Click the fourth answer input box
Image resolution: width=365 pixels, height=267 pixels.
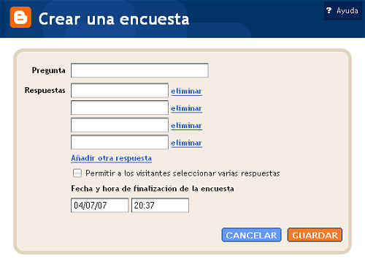coord(120,142)
